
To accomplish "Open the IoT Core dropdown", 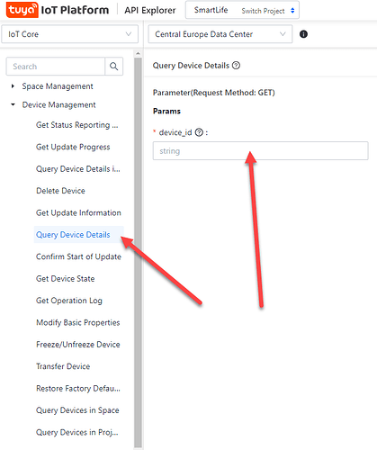I will point(69,34).
